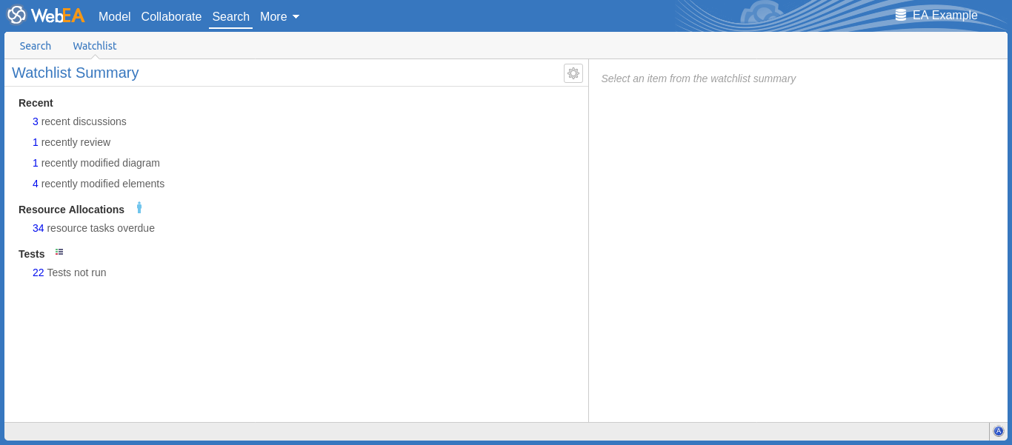Open the Model menu

pyautogui.click(x=114, y=16)
